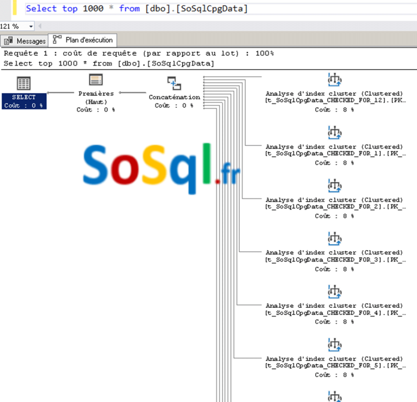The image size is (417, 402).
Task: Select the Plan d'exécution tab
Action: 83,40
